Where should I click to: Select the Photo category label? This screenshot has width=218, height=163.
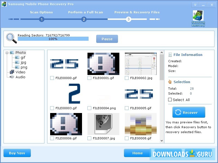coord(21,52)
